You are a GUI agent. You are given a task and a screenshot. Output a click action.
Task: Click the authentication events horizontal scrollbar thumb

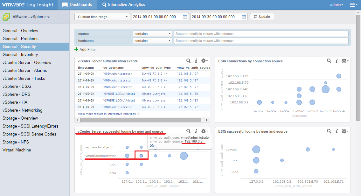pyautogui.click(x=141, y=120)
